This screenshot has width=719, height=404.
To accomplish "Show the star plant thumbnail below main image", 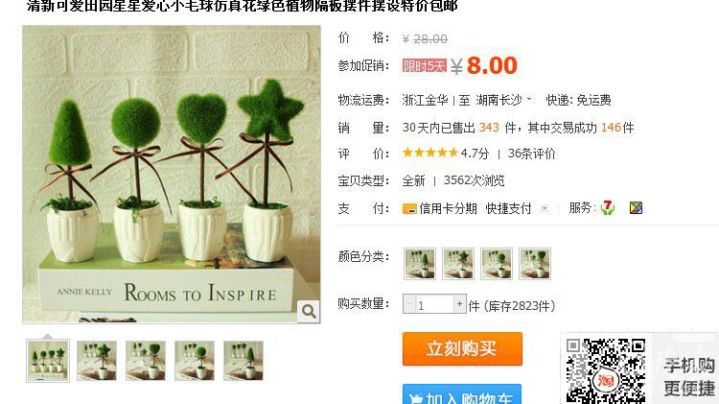I will [x=97, y=361].
